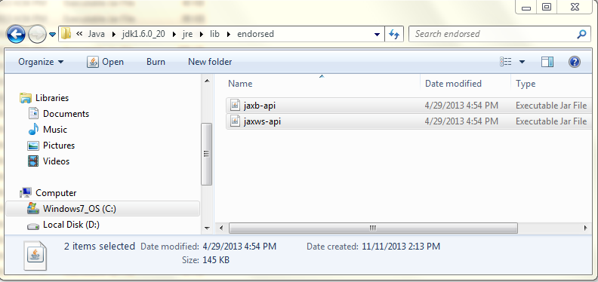This screenshot has height=282, width=598.
Task: Click the Size 145 KB value
Action: click(x=216, y=260)
